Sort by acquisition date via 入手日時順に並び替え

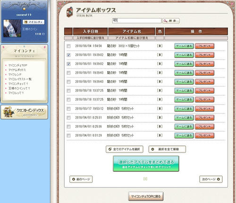90,38
